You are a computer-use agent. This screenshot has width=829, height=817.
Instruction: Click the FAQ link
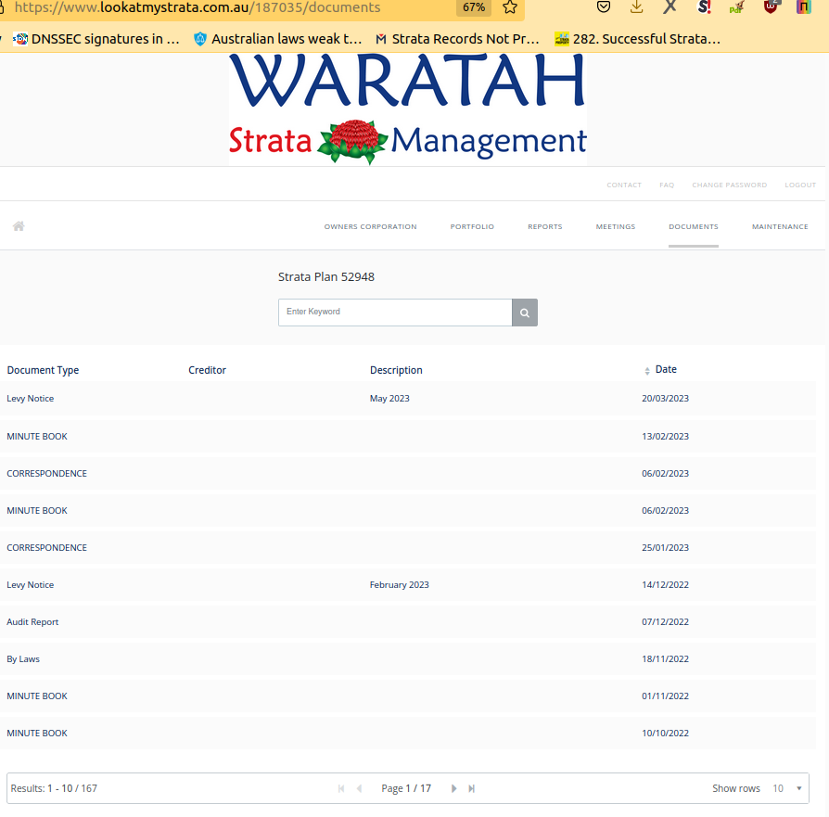point(667,185)
